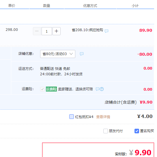Open the 查看详情 link for red packet
Viewport: 157px width, 157px height.
(103, 117)
